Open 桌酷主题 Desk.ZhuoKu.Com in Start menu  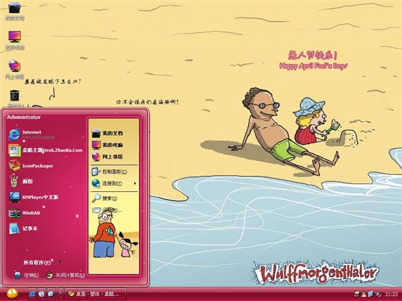click(46, 150)
